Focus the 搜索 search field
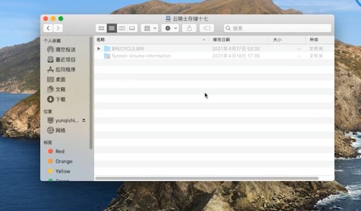Viewport: 361px width, 211px height. [278, 28]
